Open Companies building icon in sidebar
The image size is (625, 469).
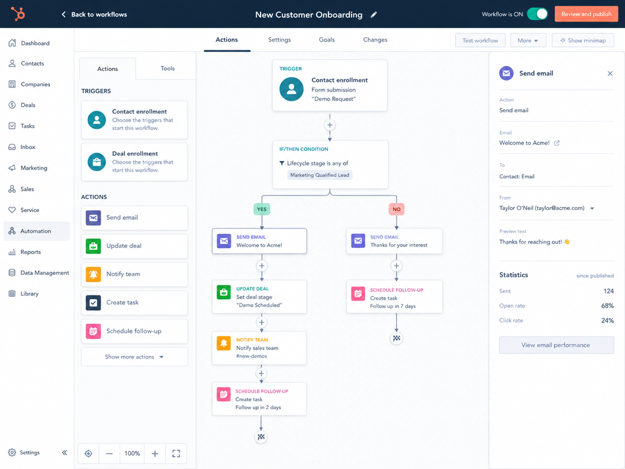point(12,84)
